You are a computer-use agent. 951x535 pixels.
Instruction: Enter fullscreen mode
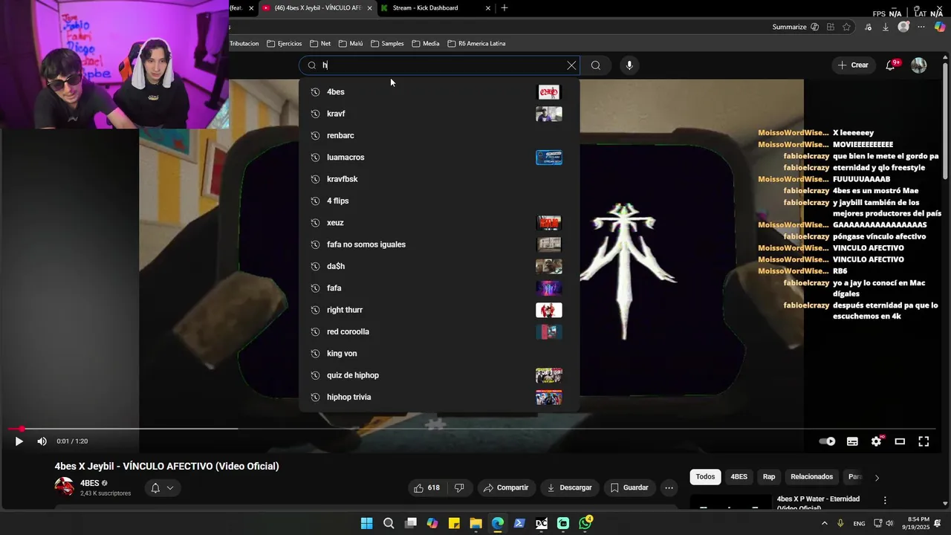pos(924,441)
